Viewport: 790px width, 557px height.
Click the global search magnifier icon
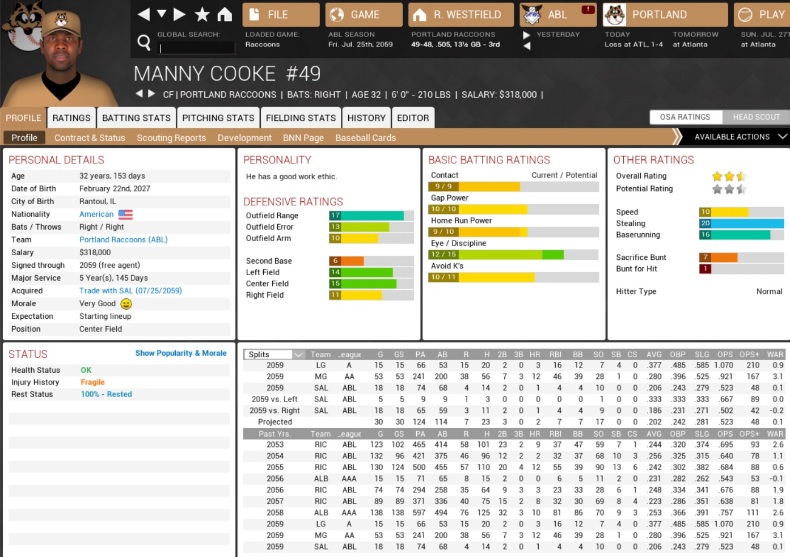tap(144, 42)
